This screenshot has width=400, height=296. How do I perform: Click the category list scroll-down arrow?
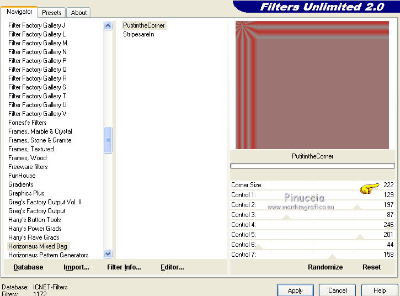[x=108, y=254]
